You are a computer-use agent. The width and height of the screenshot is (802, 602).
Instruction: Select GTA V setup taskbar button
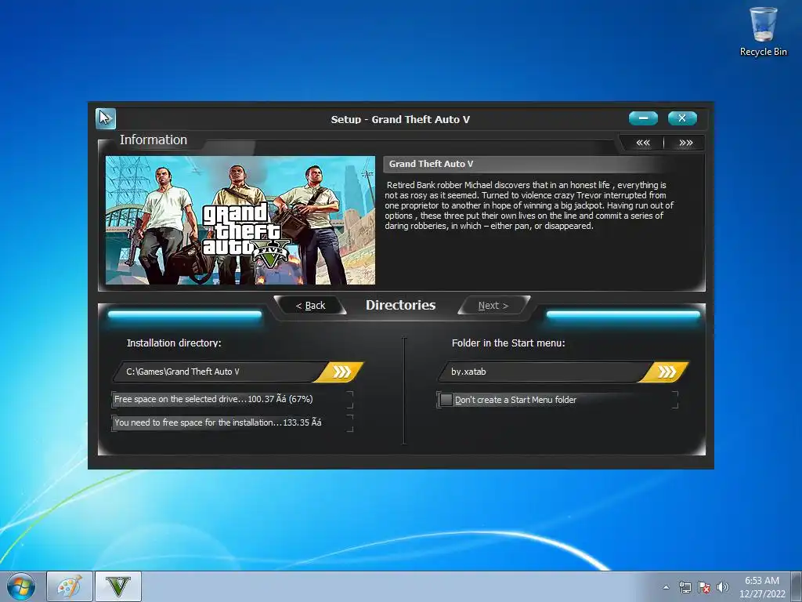pyautogui.click(x=118, y=586)
